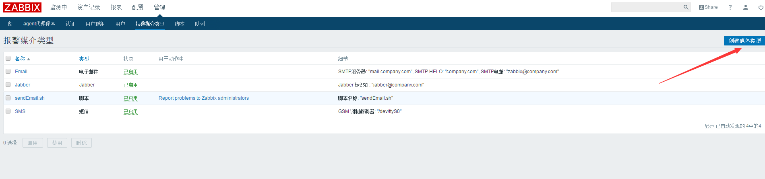
Task: Open the sendEmail.sh media type link
Action: [x=30, y=98]
